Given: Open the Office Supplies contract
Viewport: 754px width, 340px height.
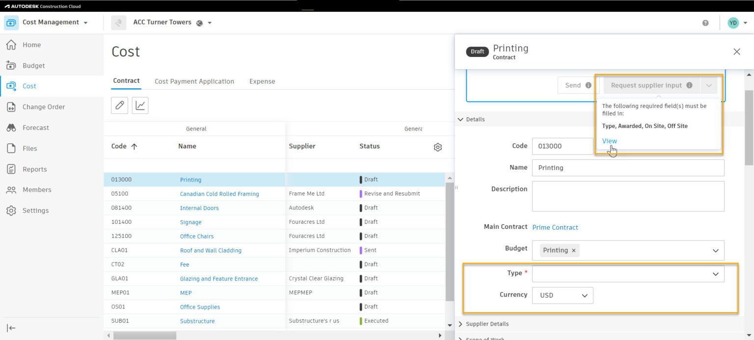Looking at the screenshot, I should click(200, 307).
